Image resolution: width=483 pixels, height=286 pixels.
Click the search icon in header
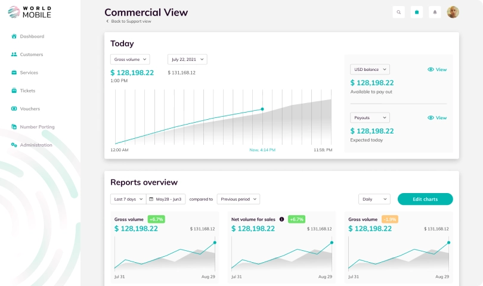(399, 12)
